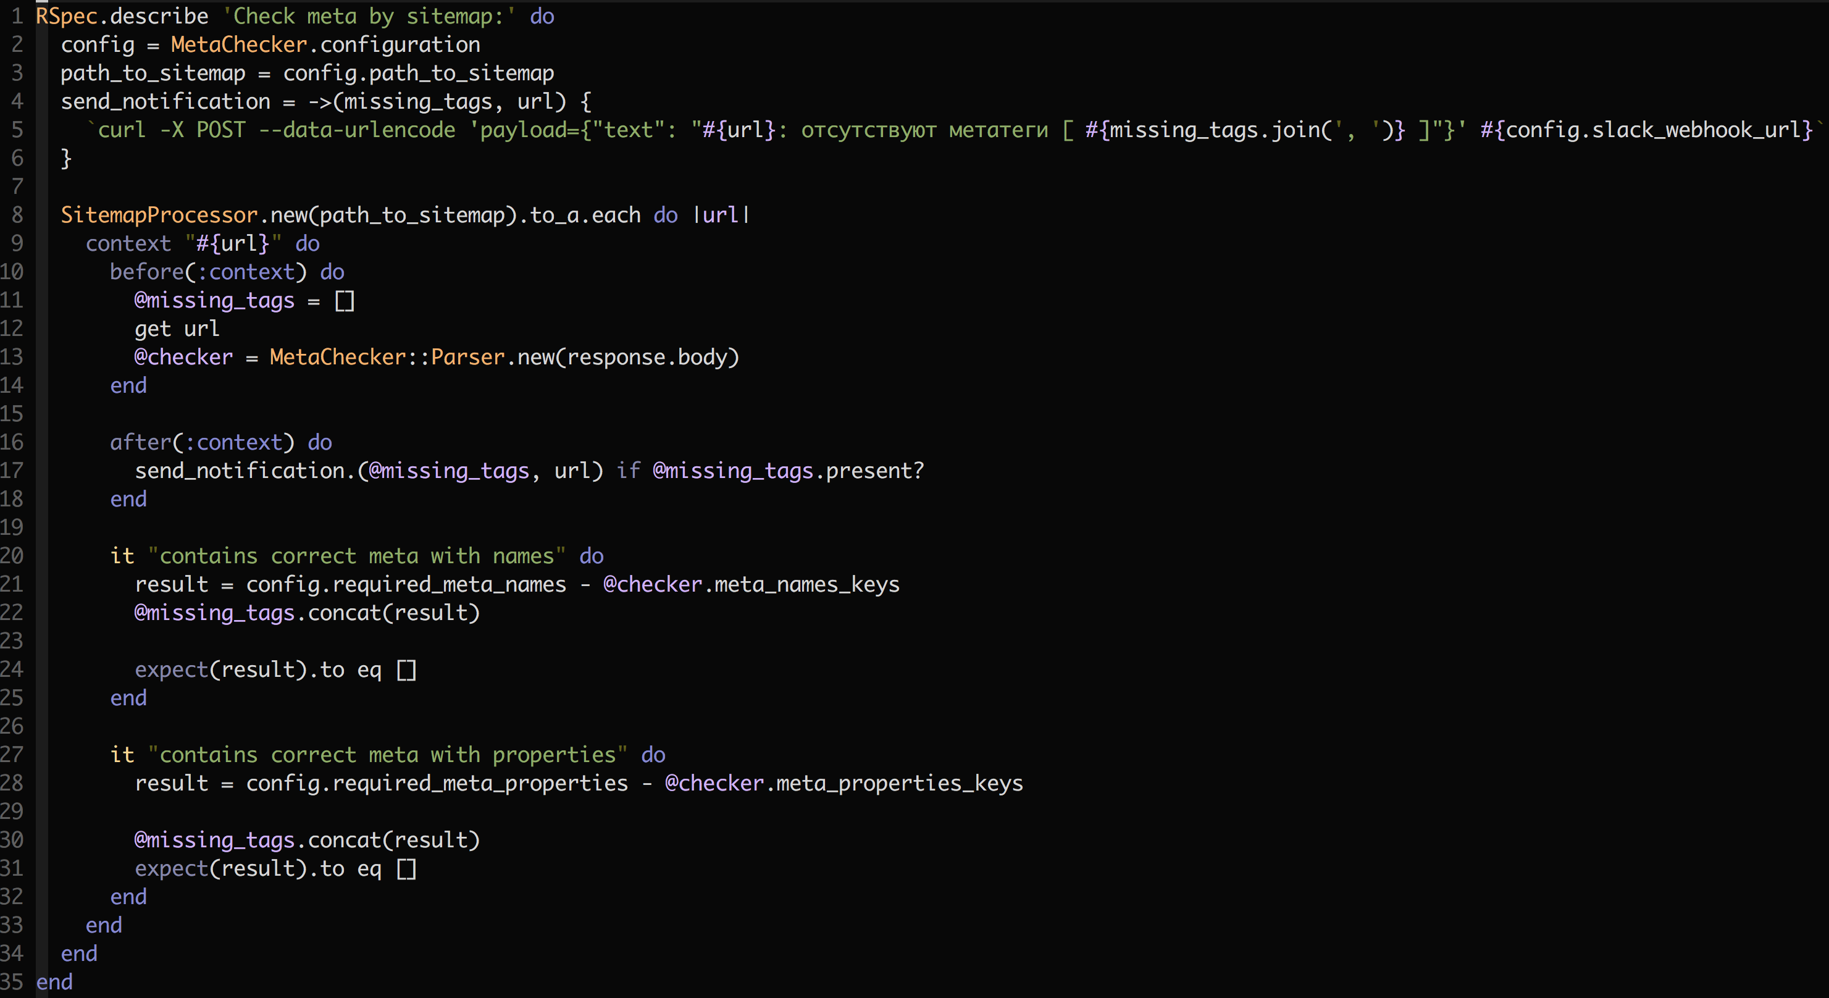Image resolution: width=1829 pixels, height=998 pixels.
Task: Click the SitemapProcessor class name
Action: coord(159,214)
